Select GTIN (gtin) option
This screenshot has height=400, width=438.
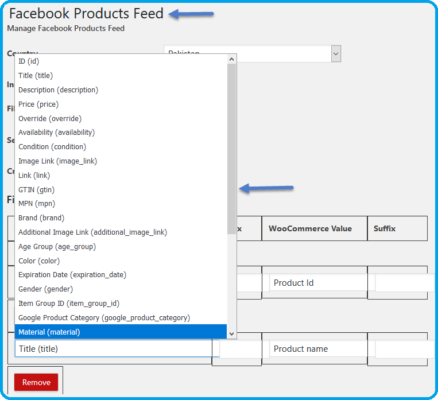tap(121, 189)
